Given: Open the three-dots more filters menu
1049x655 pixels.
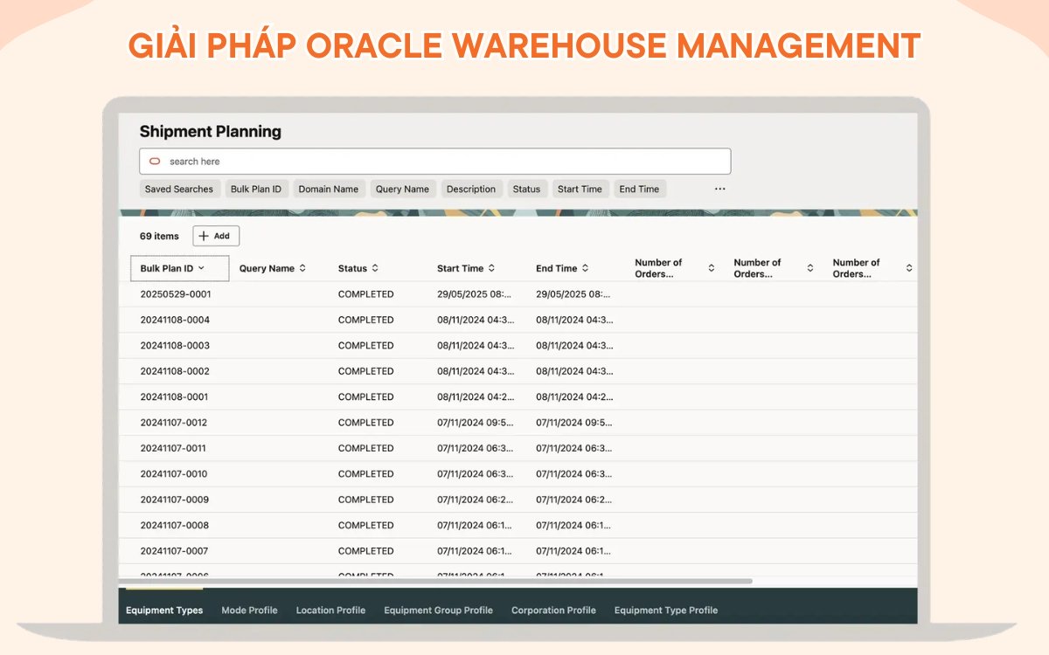Looking at the screenshot, I should (x=719, y=189).
